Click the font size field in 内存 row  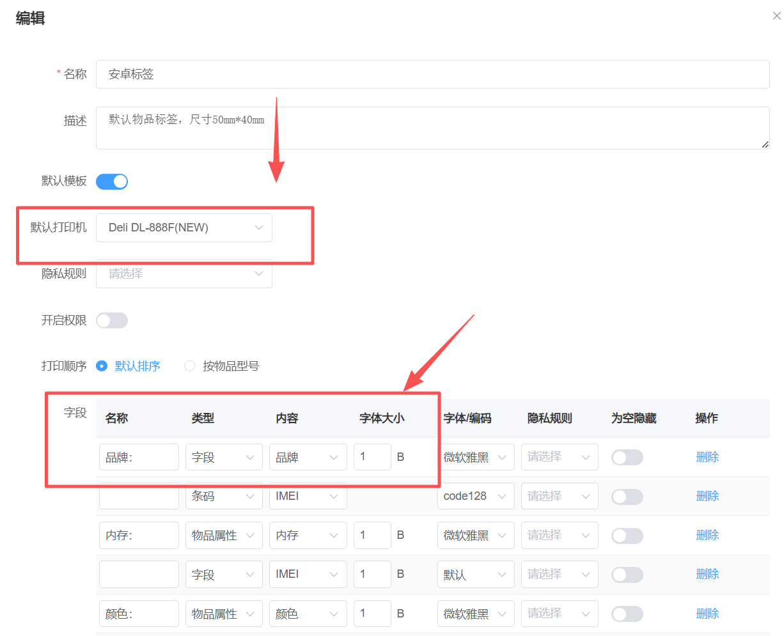(x=372, y=535)
